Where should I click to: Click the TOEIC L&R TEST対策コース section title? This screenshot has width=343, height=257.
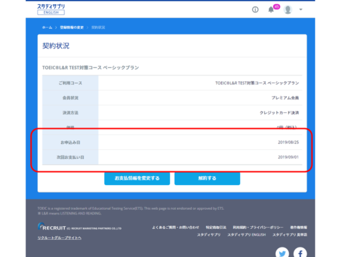(x=91, y=68)
